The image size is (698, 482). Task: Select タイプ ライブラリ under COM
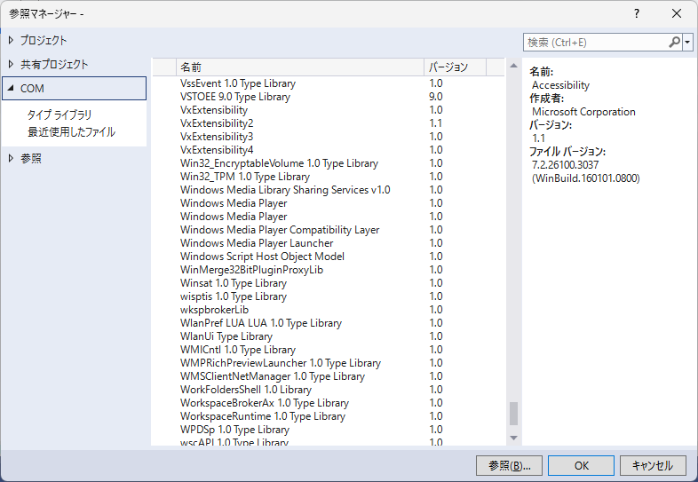tap(59, 115)
